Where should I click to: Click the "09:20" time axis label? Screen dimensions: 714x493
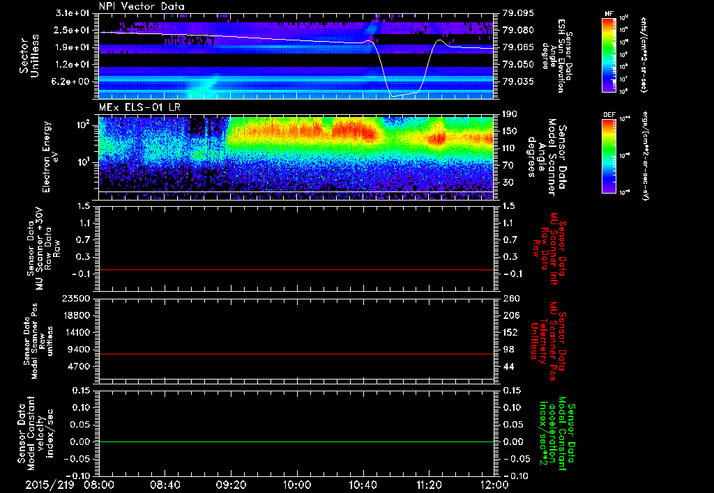(230, 485)
